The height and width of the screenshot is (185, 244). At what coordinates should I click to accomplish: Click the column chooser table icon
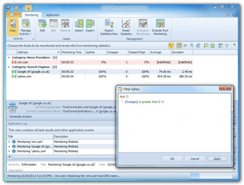click(x=221, y=46)
